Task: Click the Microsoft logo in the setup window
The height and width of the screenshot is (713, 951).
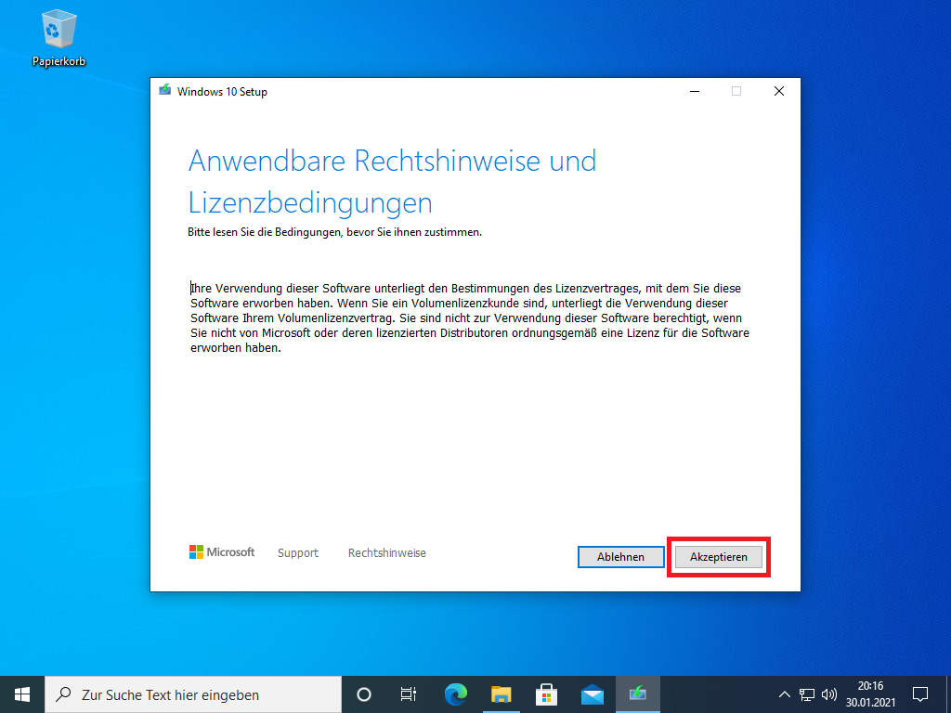Action: [222, 551]
